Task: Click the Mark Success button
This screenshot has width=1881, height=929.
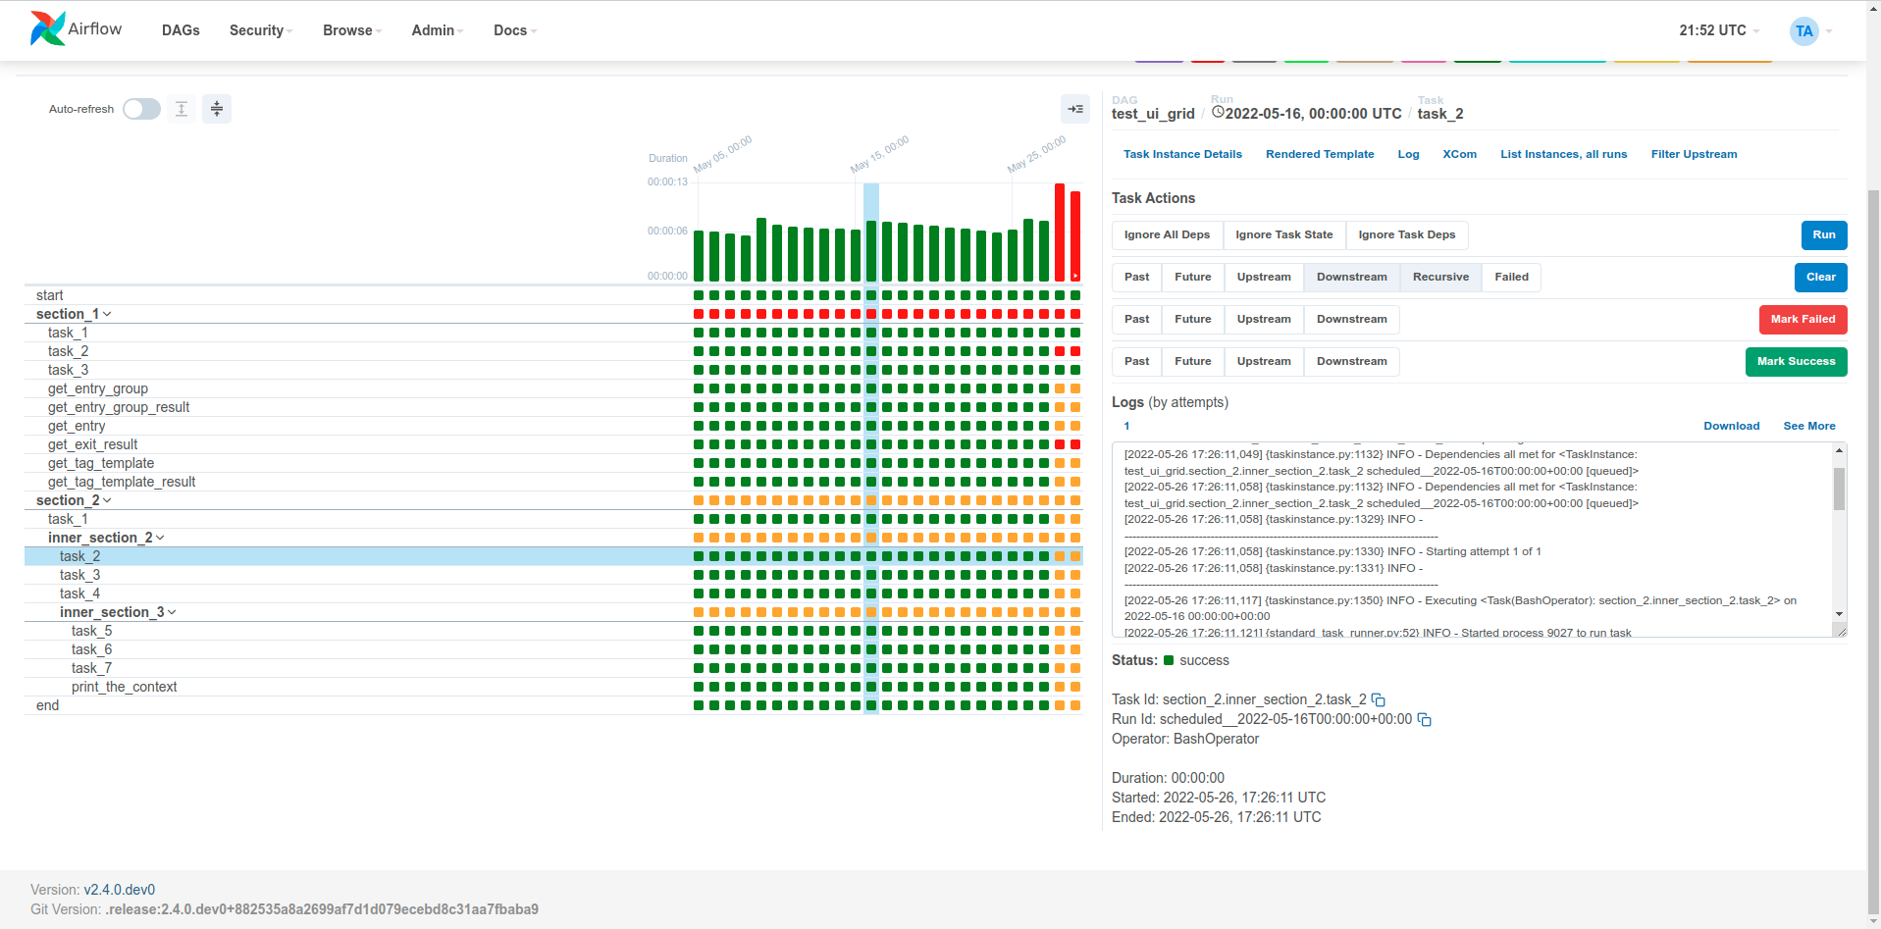Action: pyautogui.click(x=1796, y=361)
